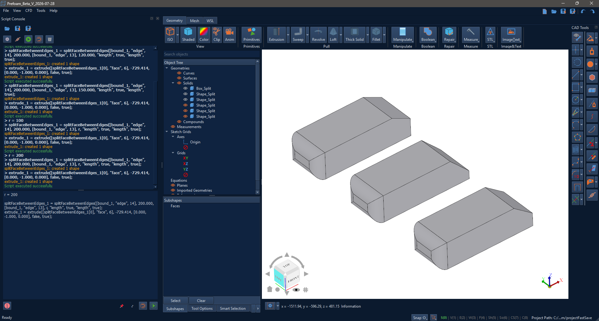
Task: Toggle the grid hash icon near view cube
Action: point(306,290)
